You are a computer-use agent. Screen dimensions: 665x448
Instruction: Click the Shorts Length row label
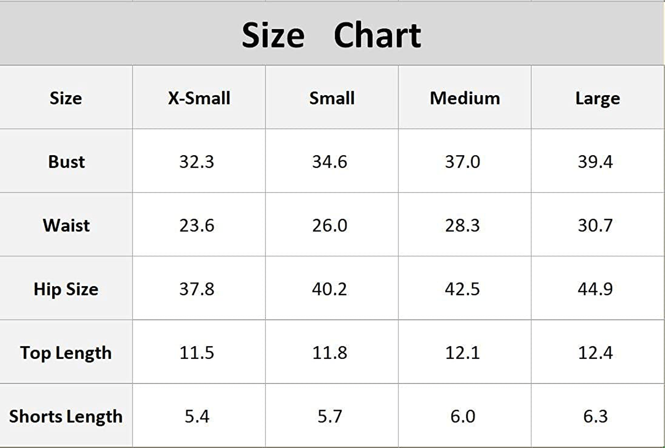tap(66, 417)
